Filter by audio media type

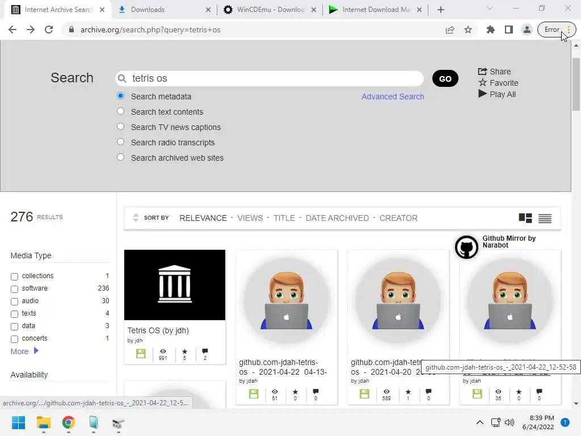pyautogui.click(x=14, y=302)
